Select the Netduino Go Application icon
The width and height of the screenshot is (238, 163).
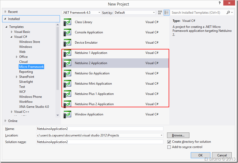(x=67, y=74)
